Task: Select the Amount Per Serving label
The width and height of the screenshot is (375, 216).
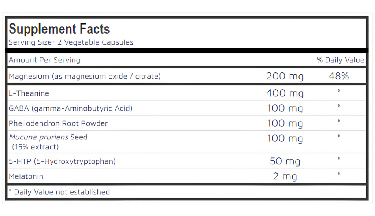Action: 44,60
